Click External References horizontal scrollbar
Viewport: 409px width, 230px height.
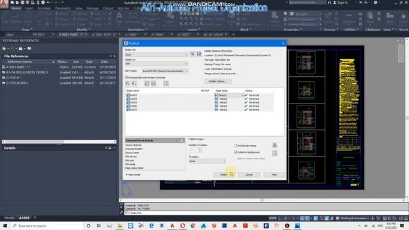59,142
